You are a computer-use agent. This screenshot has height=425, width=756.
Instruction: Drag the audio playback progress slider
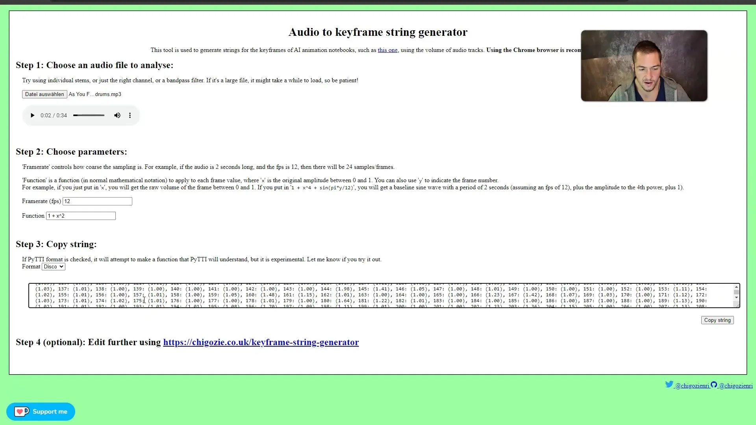coord(88,115)
